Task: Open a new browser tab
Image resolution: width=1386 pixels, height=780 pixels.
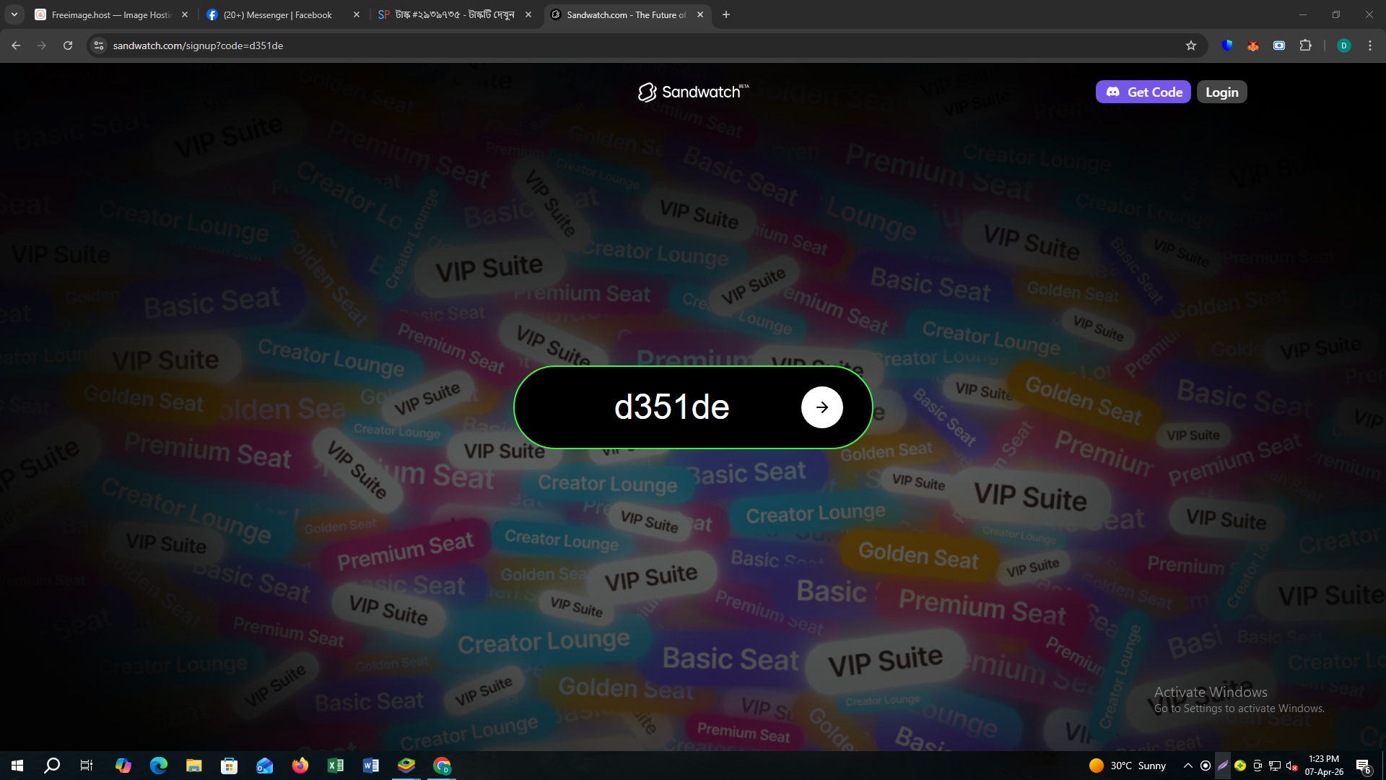Action: [x=726, y=14]
